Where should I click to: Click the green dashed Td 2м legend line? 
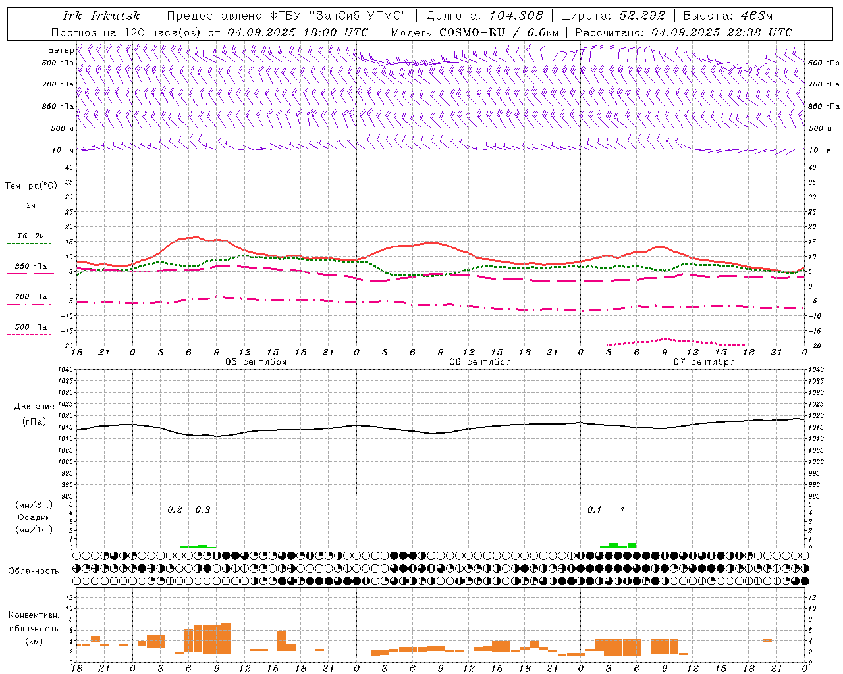click(x=30, y=244)
